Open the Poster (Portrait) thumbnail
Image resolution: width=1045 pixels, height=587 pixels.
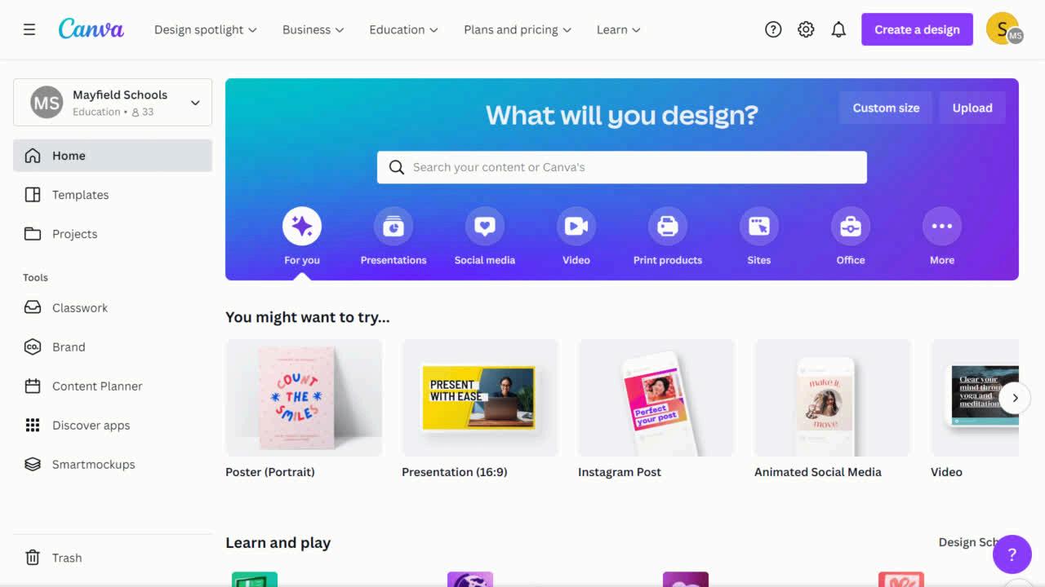(x=304, y=398)
